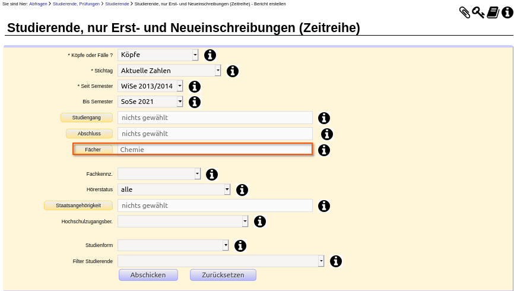
Task: Show info for Hörerstatus field
Action: click(242, 190)
